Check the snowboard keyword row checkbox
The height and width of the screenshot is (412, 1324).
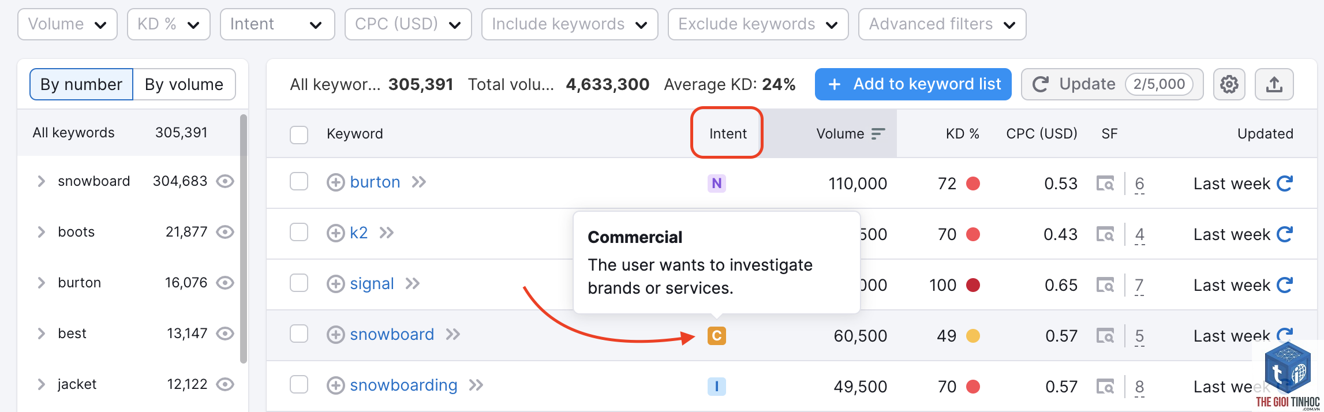click(x=299, y=334)
